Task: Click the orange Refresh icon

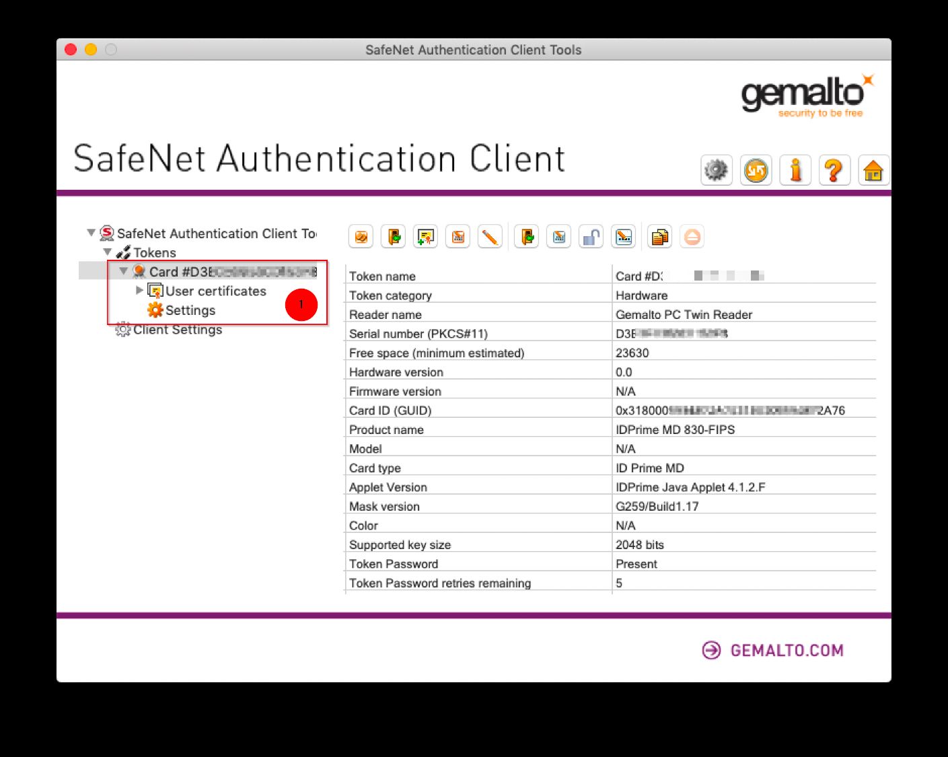Action: [x=756, y=170]
